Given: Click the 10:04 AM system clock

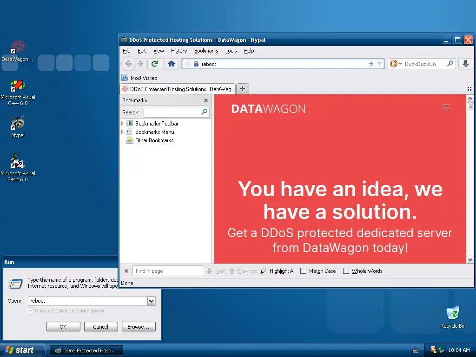Looking at the screenshot, I should pyautogui.click(x=459, y=350).
